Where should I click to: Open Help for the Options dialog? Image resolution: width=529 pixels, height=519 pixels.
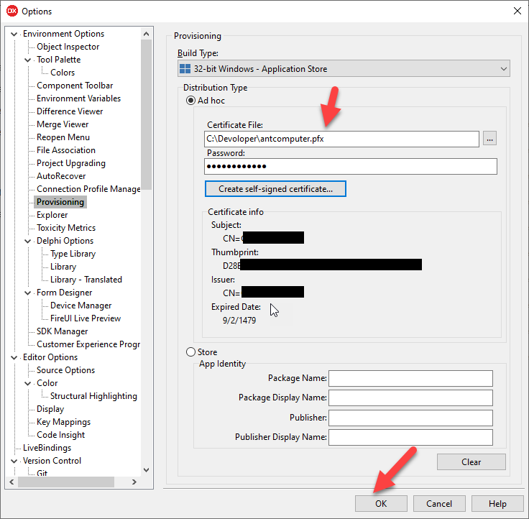coord(497,504)
